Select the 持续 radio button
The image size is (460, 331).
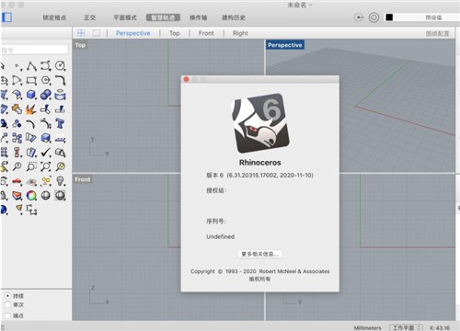[x=8, y=296]
